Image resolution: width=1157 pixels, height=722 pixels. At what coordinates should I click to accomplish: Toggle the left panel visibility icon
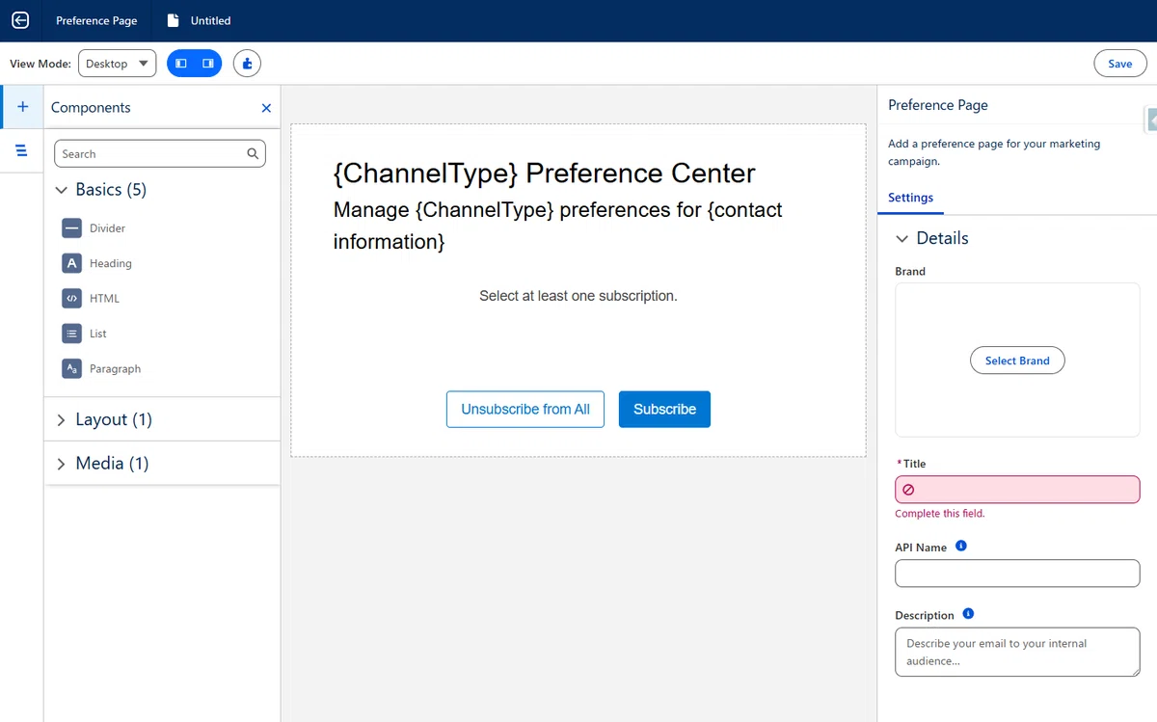click(181, 64)
